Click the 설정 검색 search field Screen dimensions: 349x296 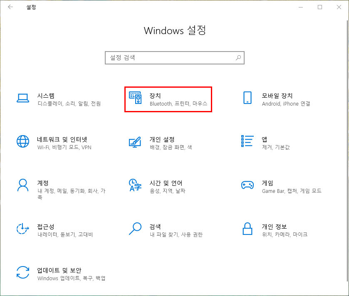click(x=175, y=58)
